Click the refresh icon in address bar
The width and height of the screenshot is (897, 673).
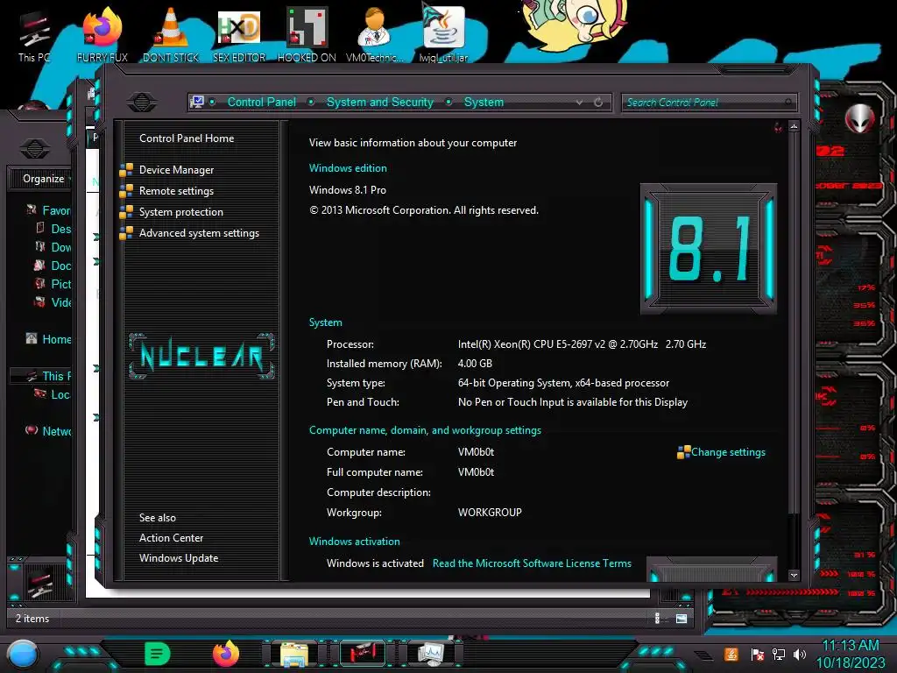pos(598,102)
